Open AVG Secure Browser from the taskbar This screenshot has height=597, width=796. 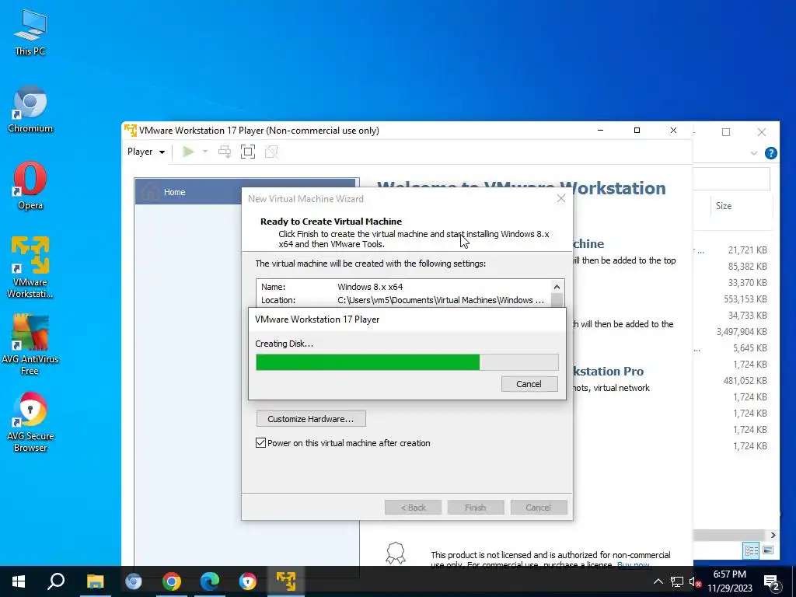248,581
